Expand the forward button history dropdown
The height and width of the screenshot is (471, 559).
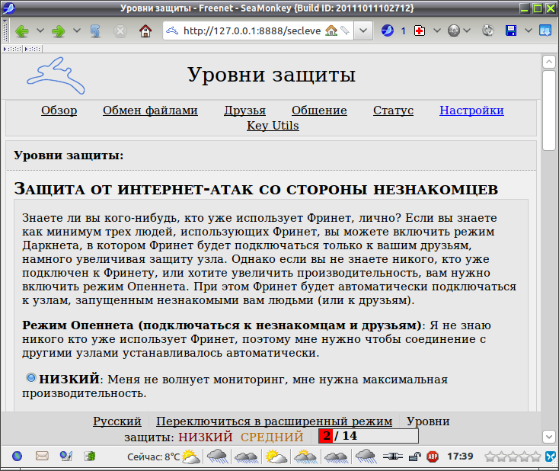tap(77, 31)
